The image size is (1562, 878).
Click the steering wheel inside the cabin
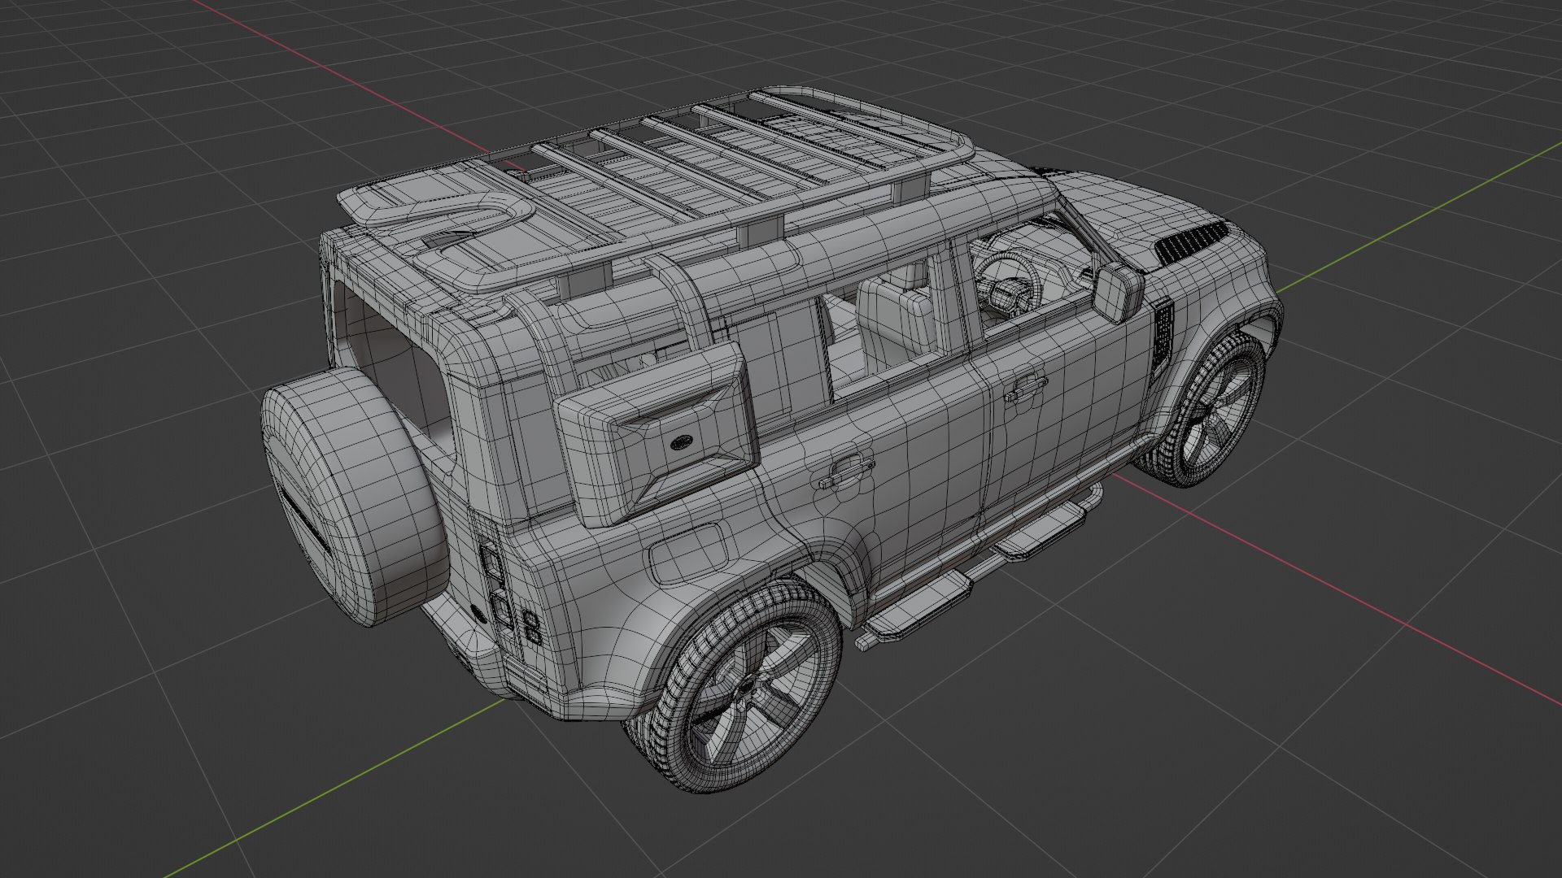coord(1009,284)
